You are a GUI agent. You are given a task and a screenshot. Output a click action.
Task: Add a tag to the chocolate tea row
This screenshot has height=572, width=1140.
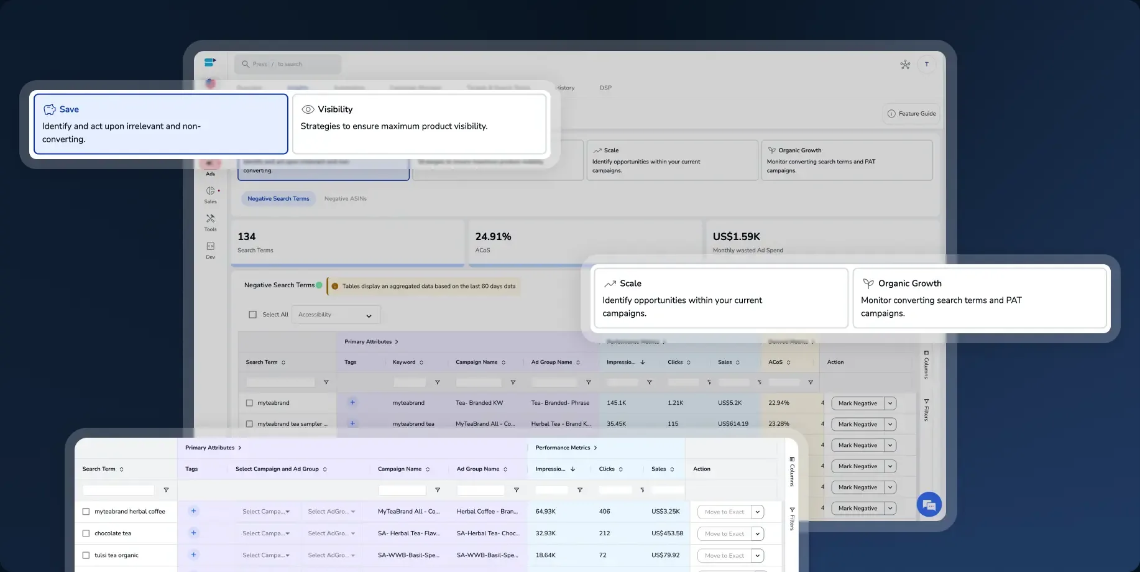click(x=194, y=533)
